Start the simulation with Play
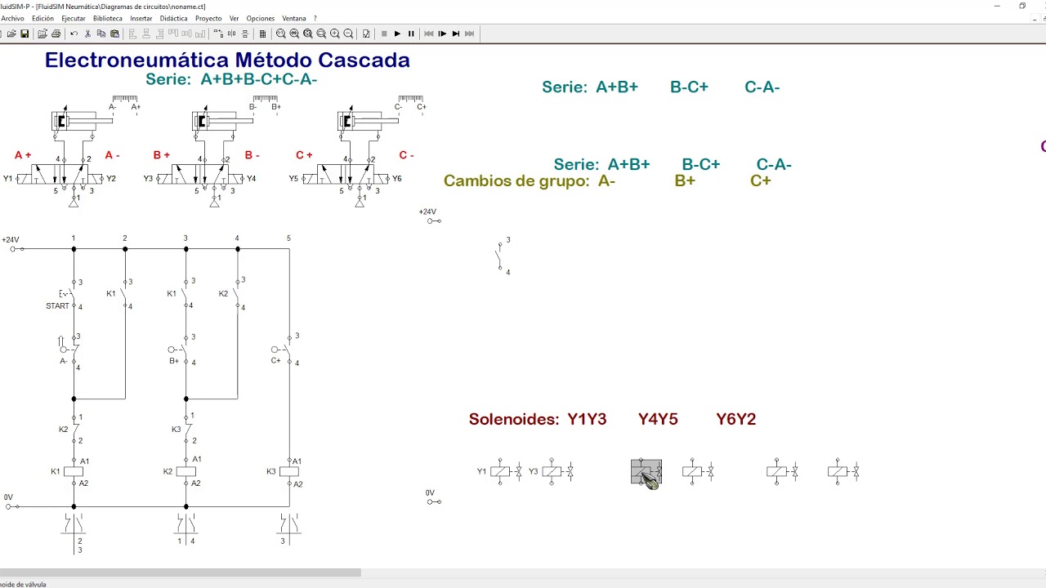Screen dimensions: 1046x588 click(x=397, y=33)
